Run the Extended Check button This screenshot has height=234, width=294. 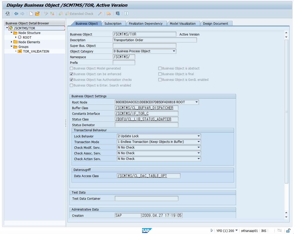(x=79, y=14)
